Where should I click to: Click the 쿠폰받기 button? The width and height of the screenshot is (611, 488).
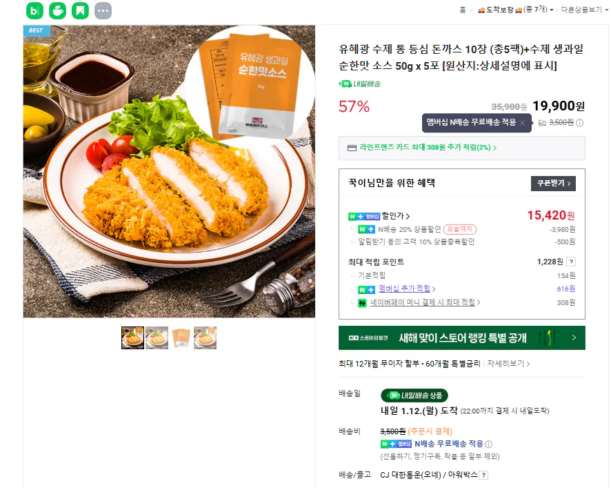(x=552, y=184)
